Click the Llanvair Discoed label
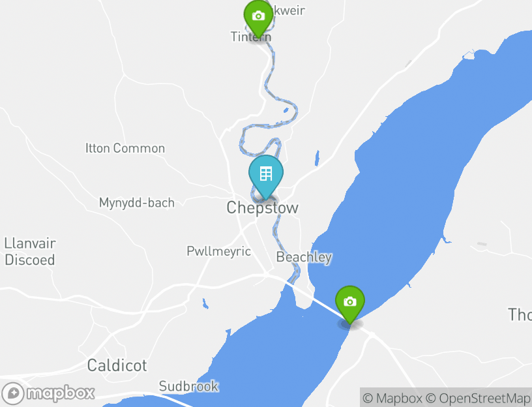 [30, 252]
